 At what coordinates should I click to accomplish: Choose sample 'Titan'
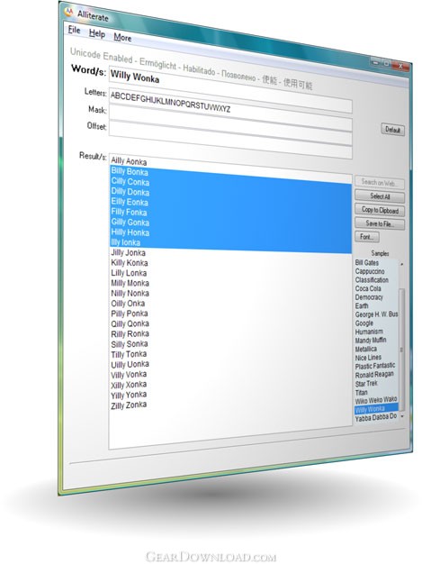362,392
